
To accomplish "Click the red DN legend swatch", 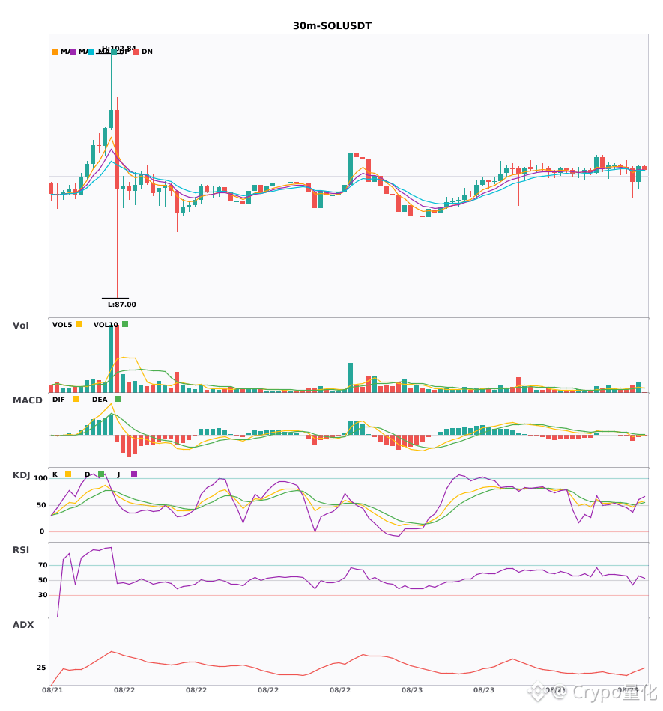I will point(136,52).
